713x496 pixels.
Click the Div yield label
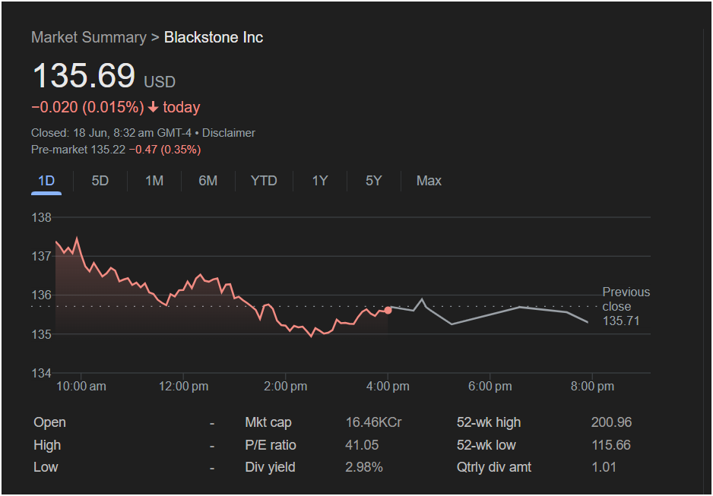[270, 467]
